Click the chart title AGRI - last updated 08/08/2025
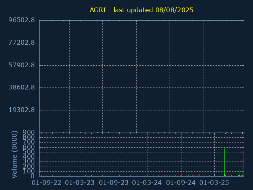The height and width of the screenshot is (190, 253). (142, 10)
